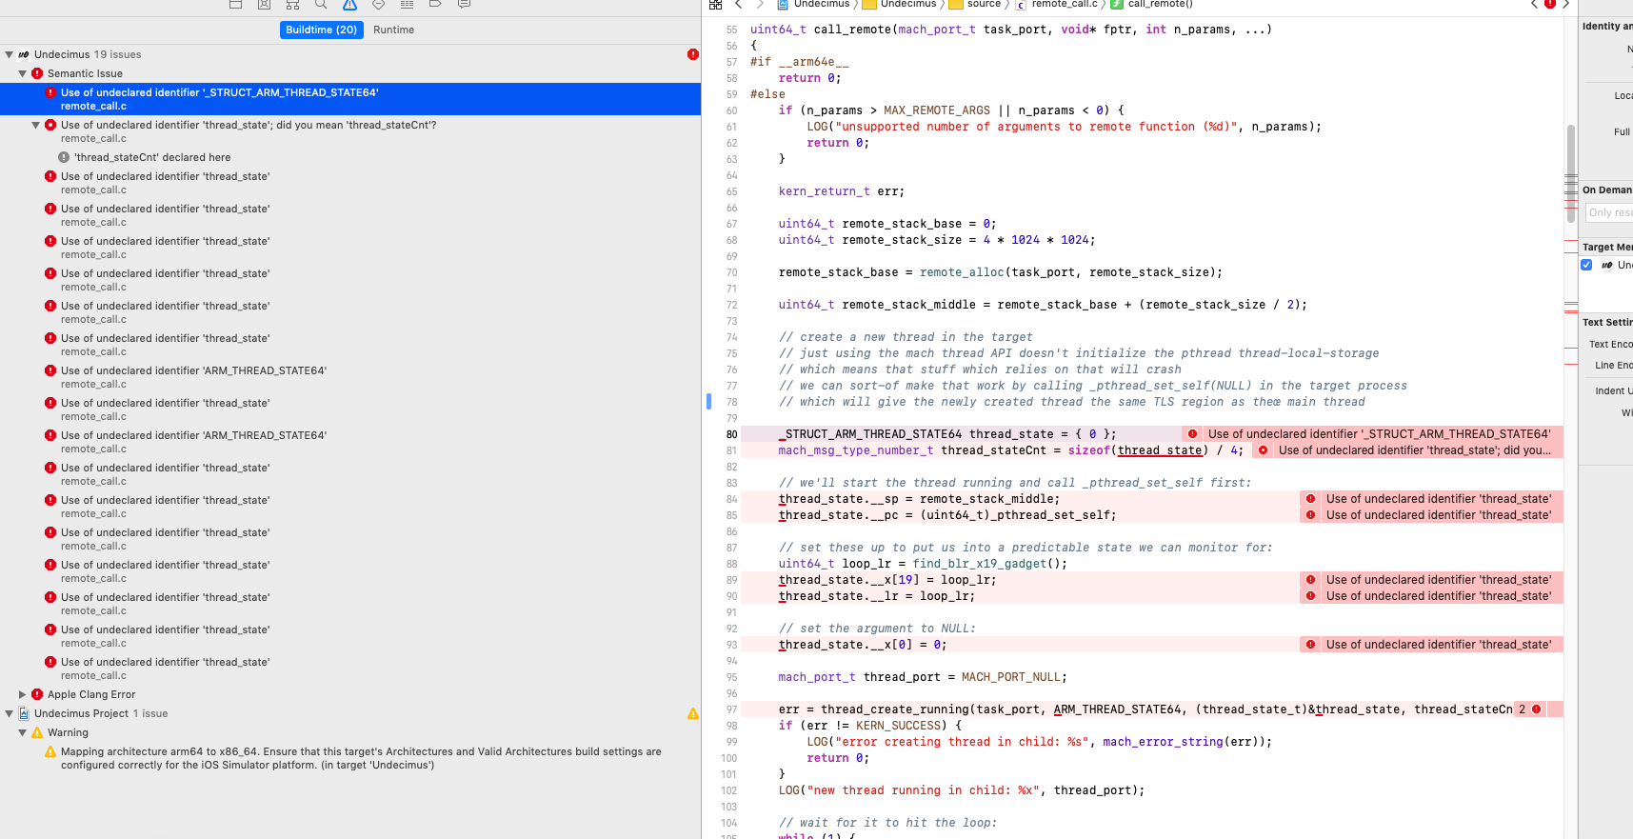Open the Report navigator speech-bubble icon
Screen dimensions: 1633x839
[464, 4]
